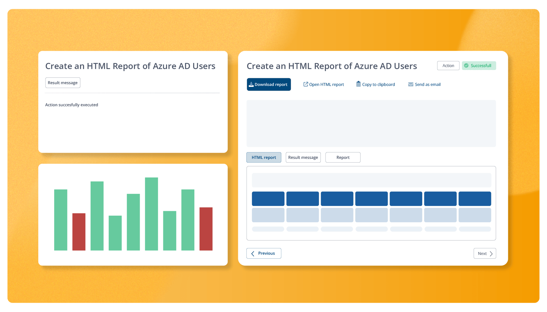Click the Successfull status badge

479,66
